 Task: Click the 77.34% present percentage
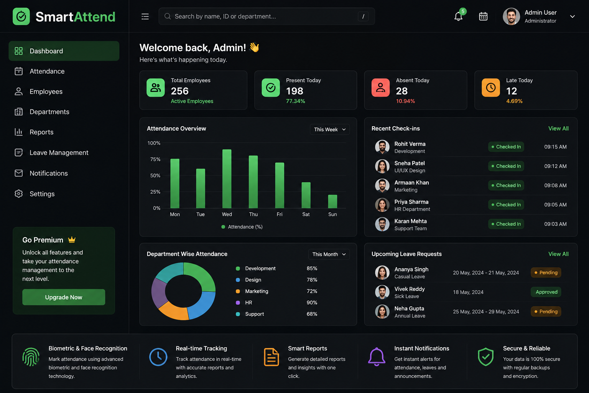[296, 101]
